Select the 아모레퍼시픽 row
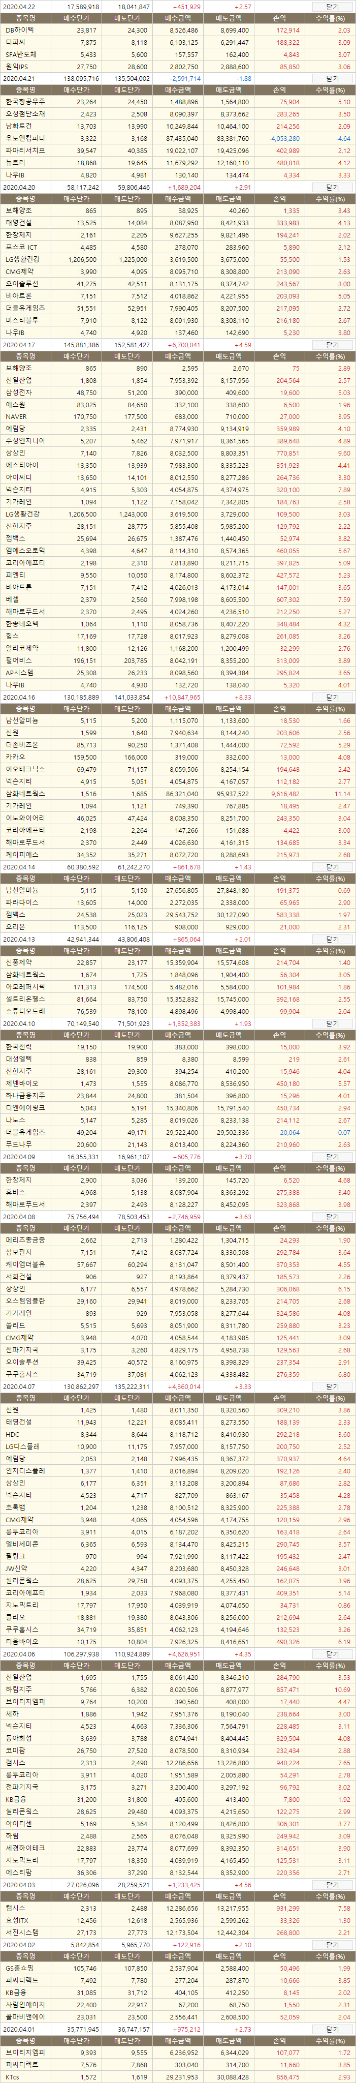The image size is (356, 2083). tap(178, 987)
